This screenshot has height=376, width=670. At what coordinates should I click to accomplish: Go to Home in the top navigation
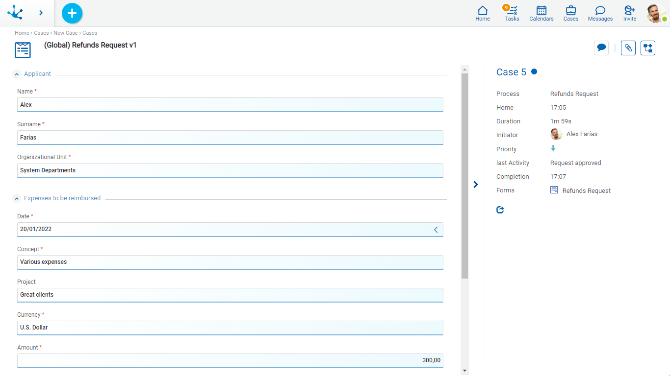coord(483,13)
